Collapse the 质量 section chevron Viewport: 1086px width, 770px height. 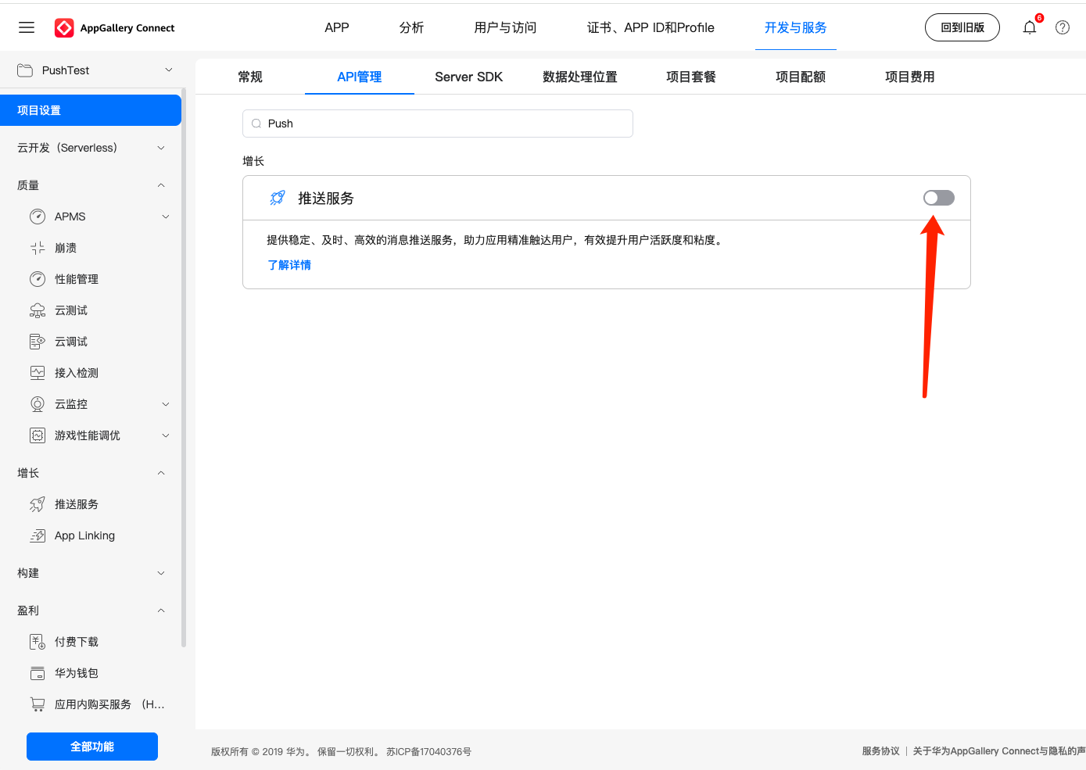click(161, 185)
